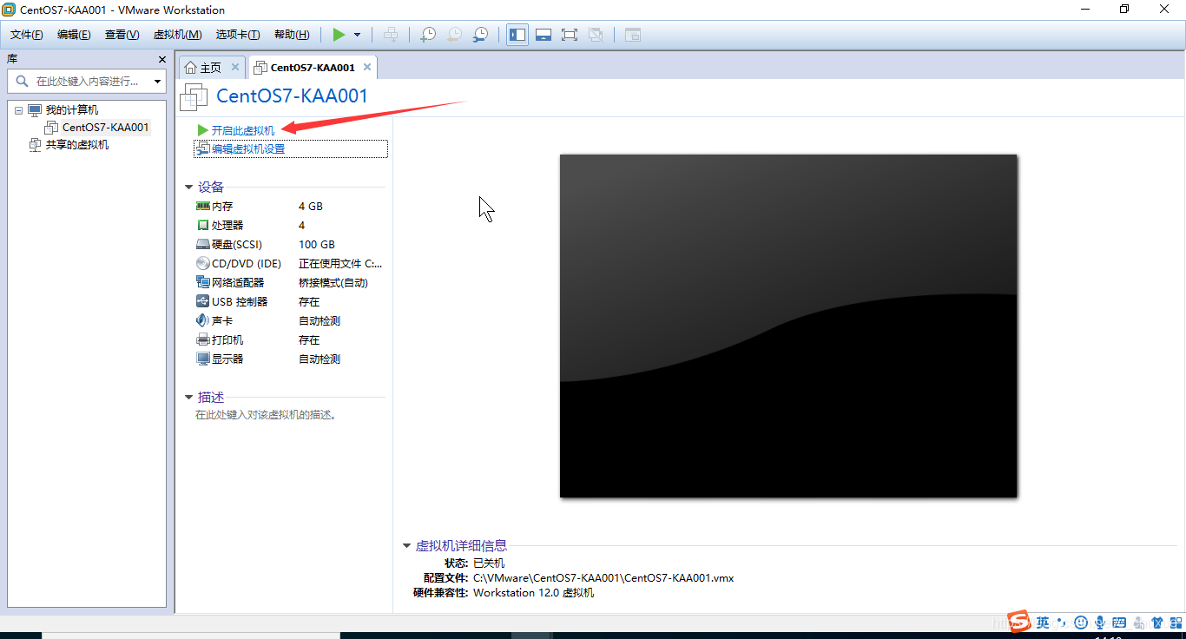Viewport: 1186px width, 639px height.
Task: Click the Sogou emoji smiley icon
Action: [1081, 623]
